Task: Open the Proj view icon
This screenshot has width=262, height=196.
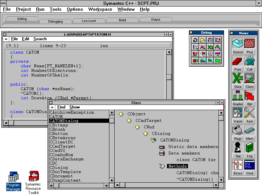Action: click(x=250, y=43)
